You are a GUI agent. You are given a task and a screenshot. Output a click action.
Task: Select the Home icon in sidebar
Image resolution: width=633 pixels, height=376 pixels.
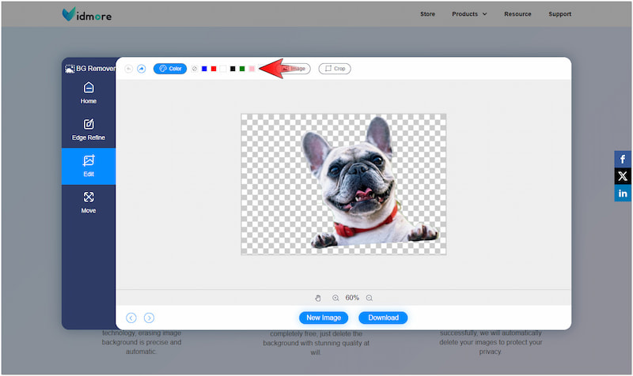89,92
